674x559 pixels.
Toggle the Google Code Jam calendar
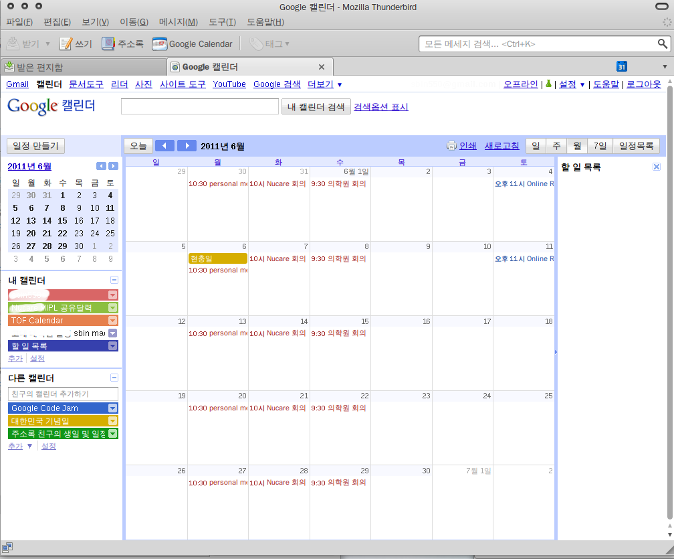coord(58,408)
